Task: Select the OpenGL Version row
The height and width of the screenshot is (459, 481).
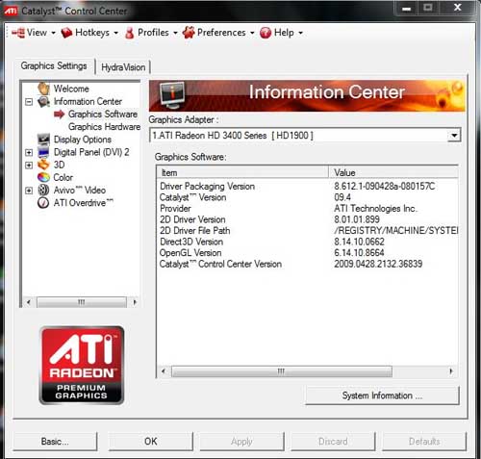Action: point(307,253)
